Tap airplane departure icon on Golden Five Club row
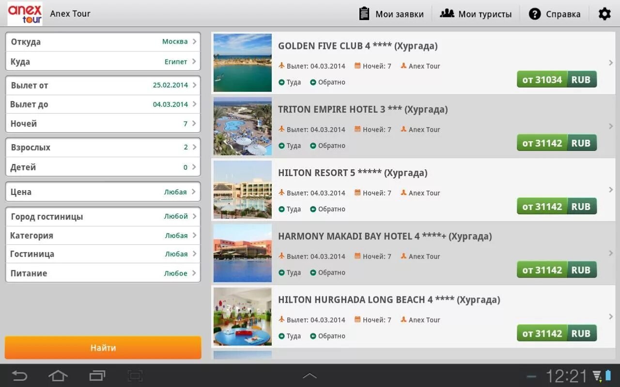Viewport: 620px width, 387px height. [x=281, y=65]
